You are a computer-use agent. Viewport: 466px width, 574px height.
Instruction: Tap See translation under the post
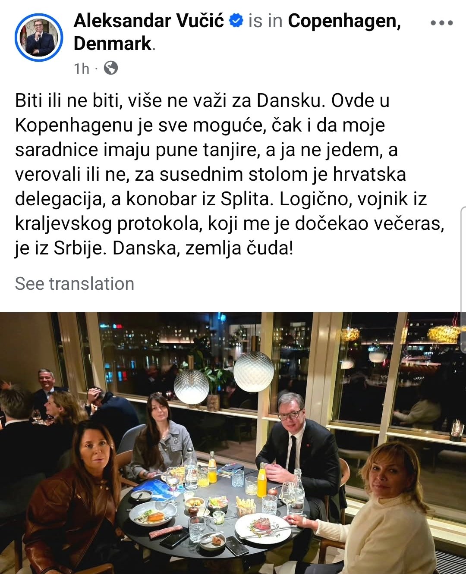[x=75, y=284]
